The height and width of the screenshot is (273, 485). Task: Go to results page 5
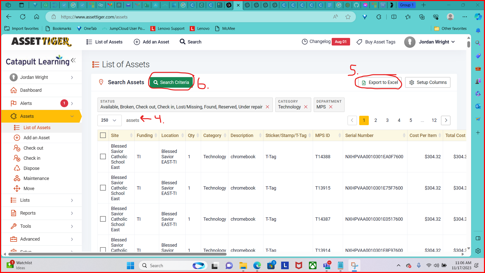click(411, 120)
